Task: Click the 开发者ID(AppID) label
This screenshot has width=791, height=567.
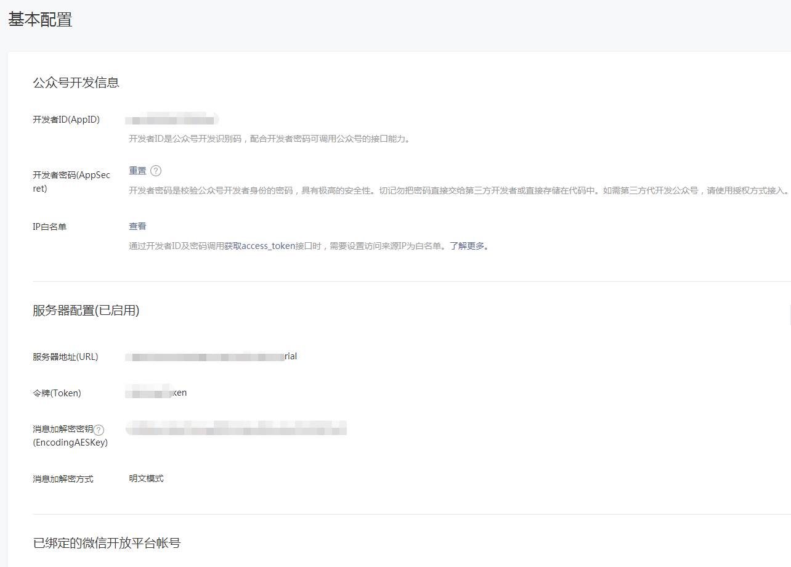Action: pyautogui.click(x=66, y=120)
